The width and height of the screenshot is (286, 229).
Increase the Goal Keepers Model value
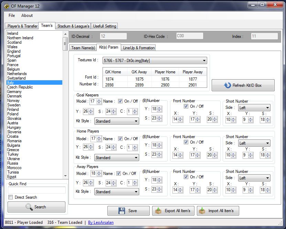[x=99, y=100]
